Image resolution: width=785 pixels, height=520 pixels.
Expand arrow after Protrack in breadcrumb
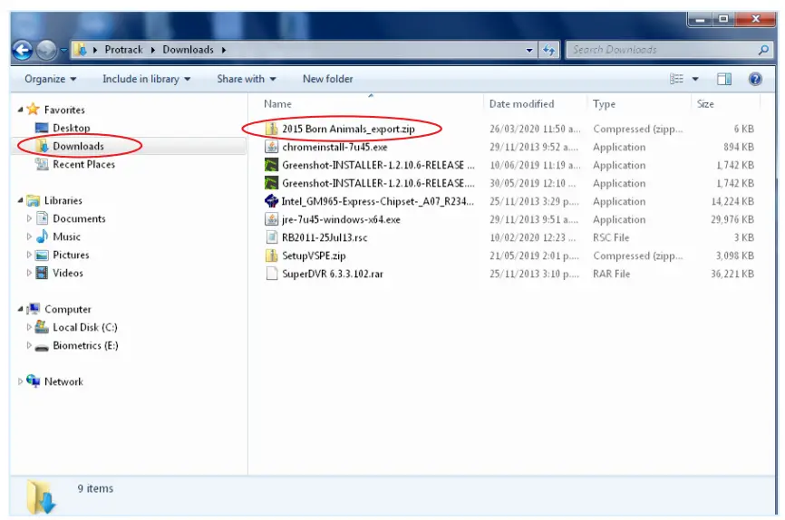(152, 50)
